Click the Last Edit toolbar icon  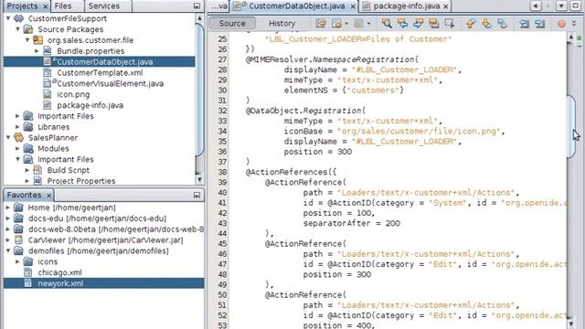click(321, 24)
